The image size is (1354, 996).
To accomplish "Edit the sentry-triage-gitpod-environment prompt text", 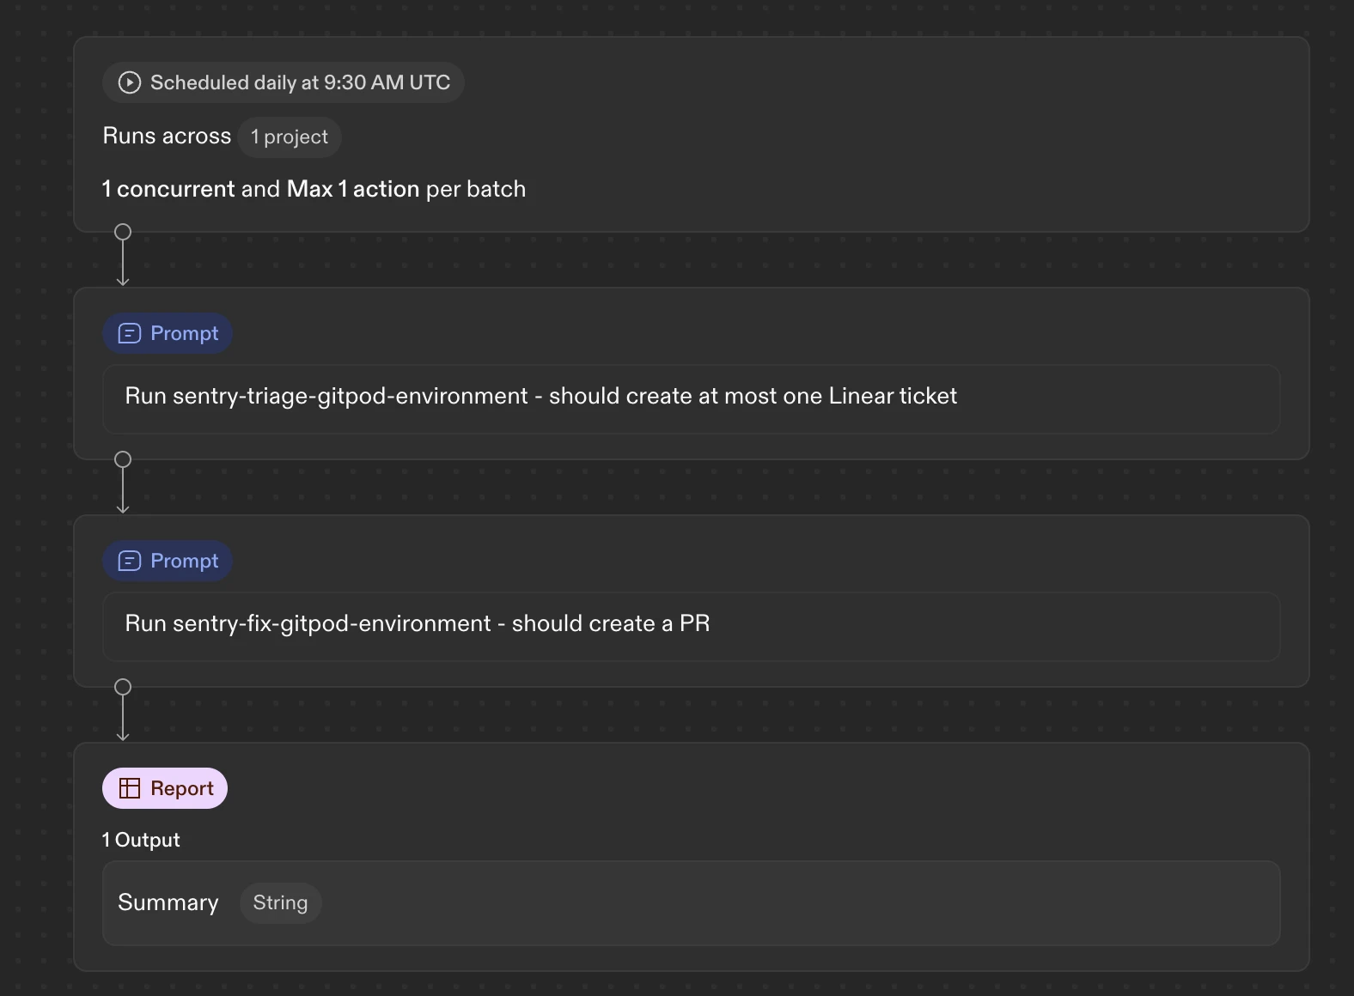I will coord(540,396).
